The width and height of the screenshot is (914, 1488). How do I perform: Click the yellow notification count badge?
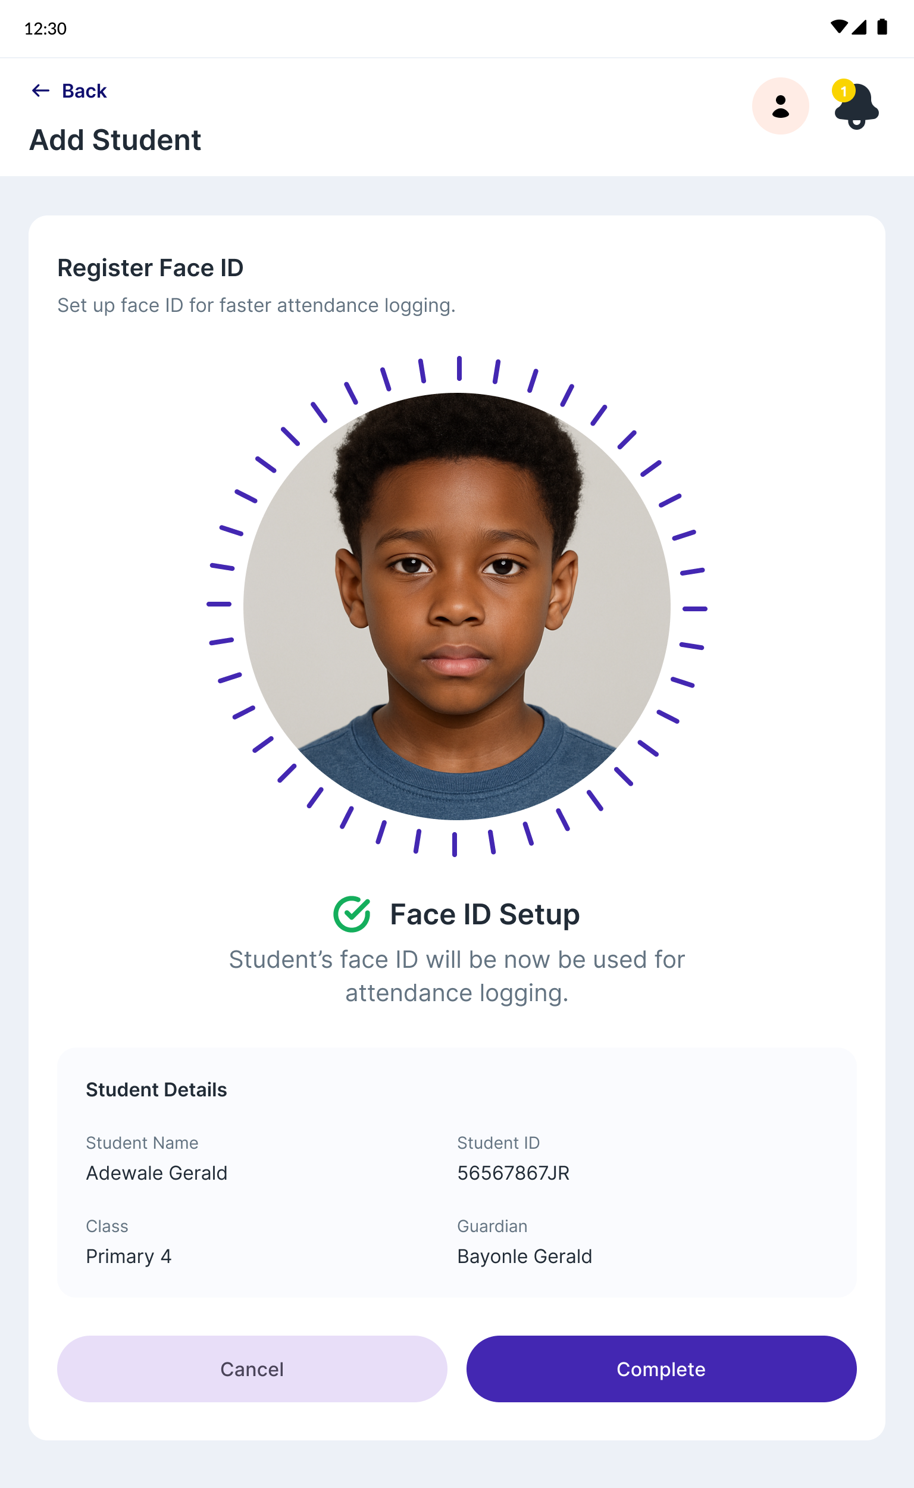843,91
